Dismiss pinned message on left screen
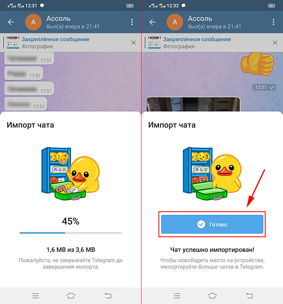Image resolution: width=283 pixels, height=304 pixels. point(133,43)
